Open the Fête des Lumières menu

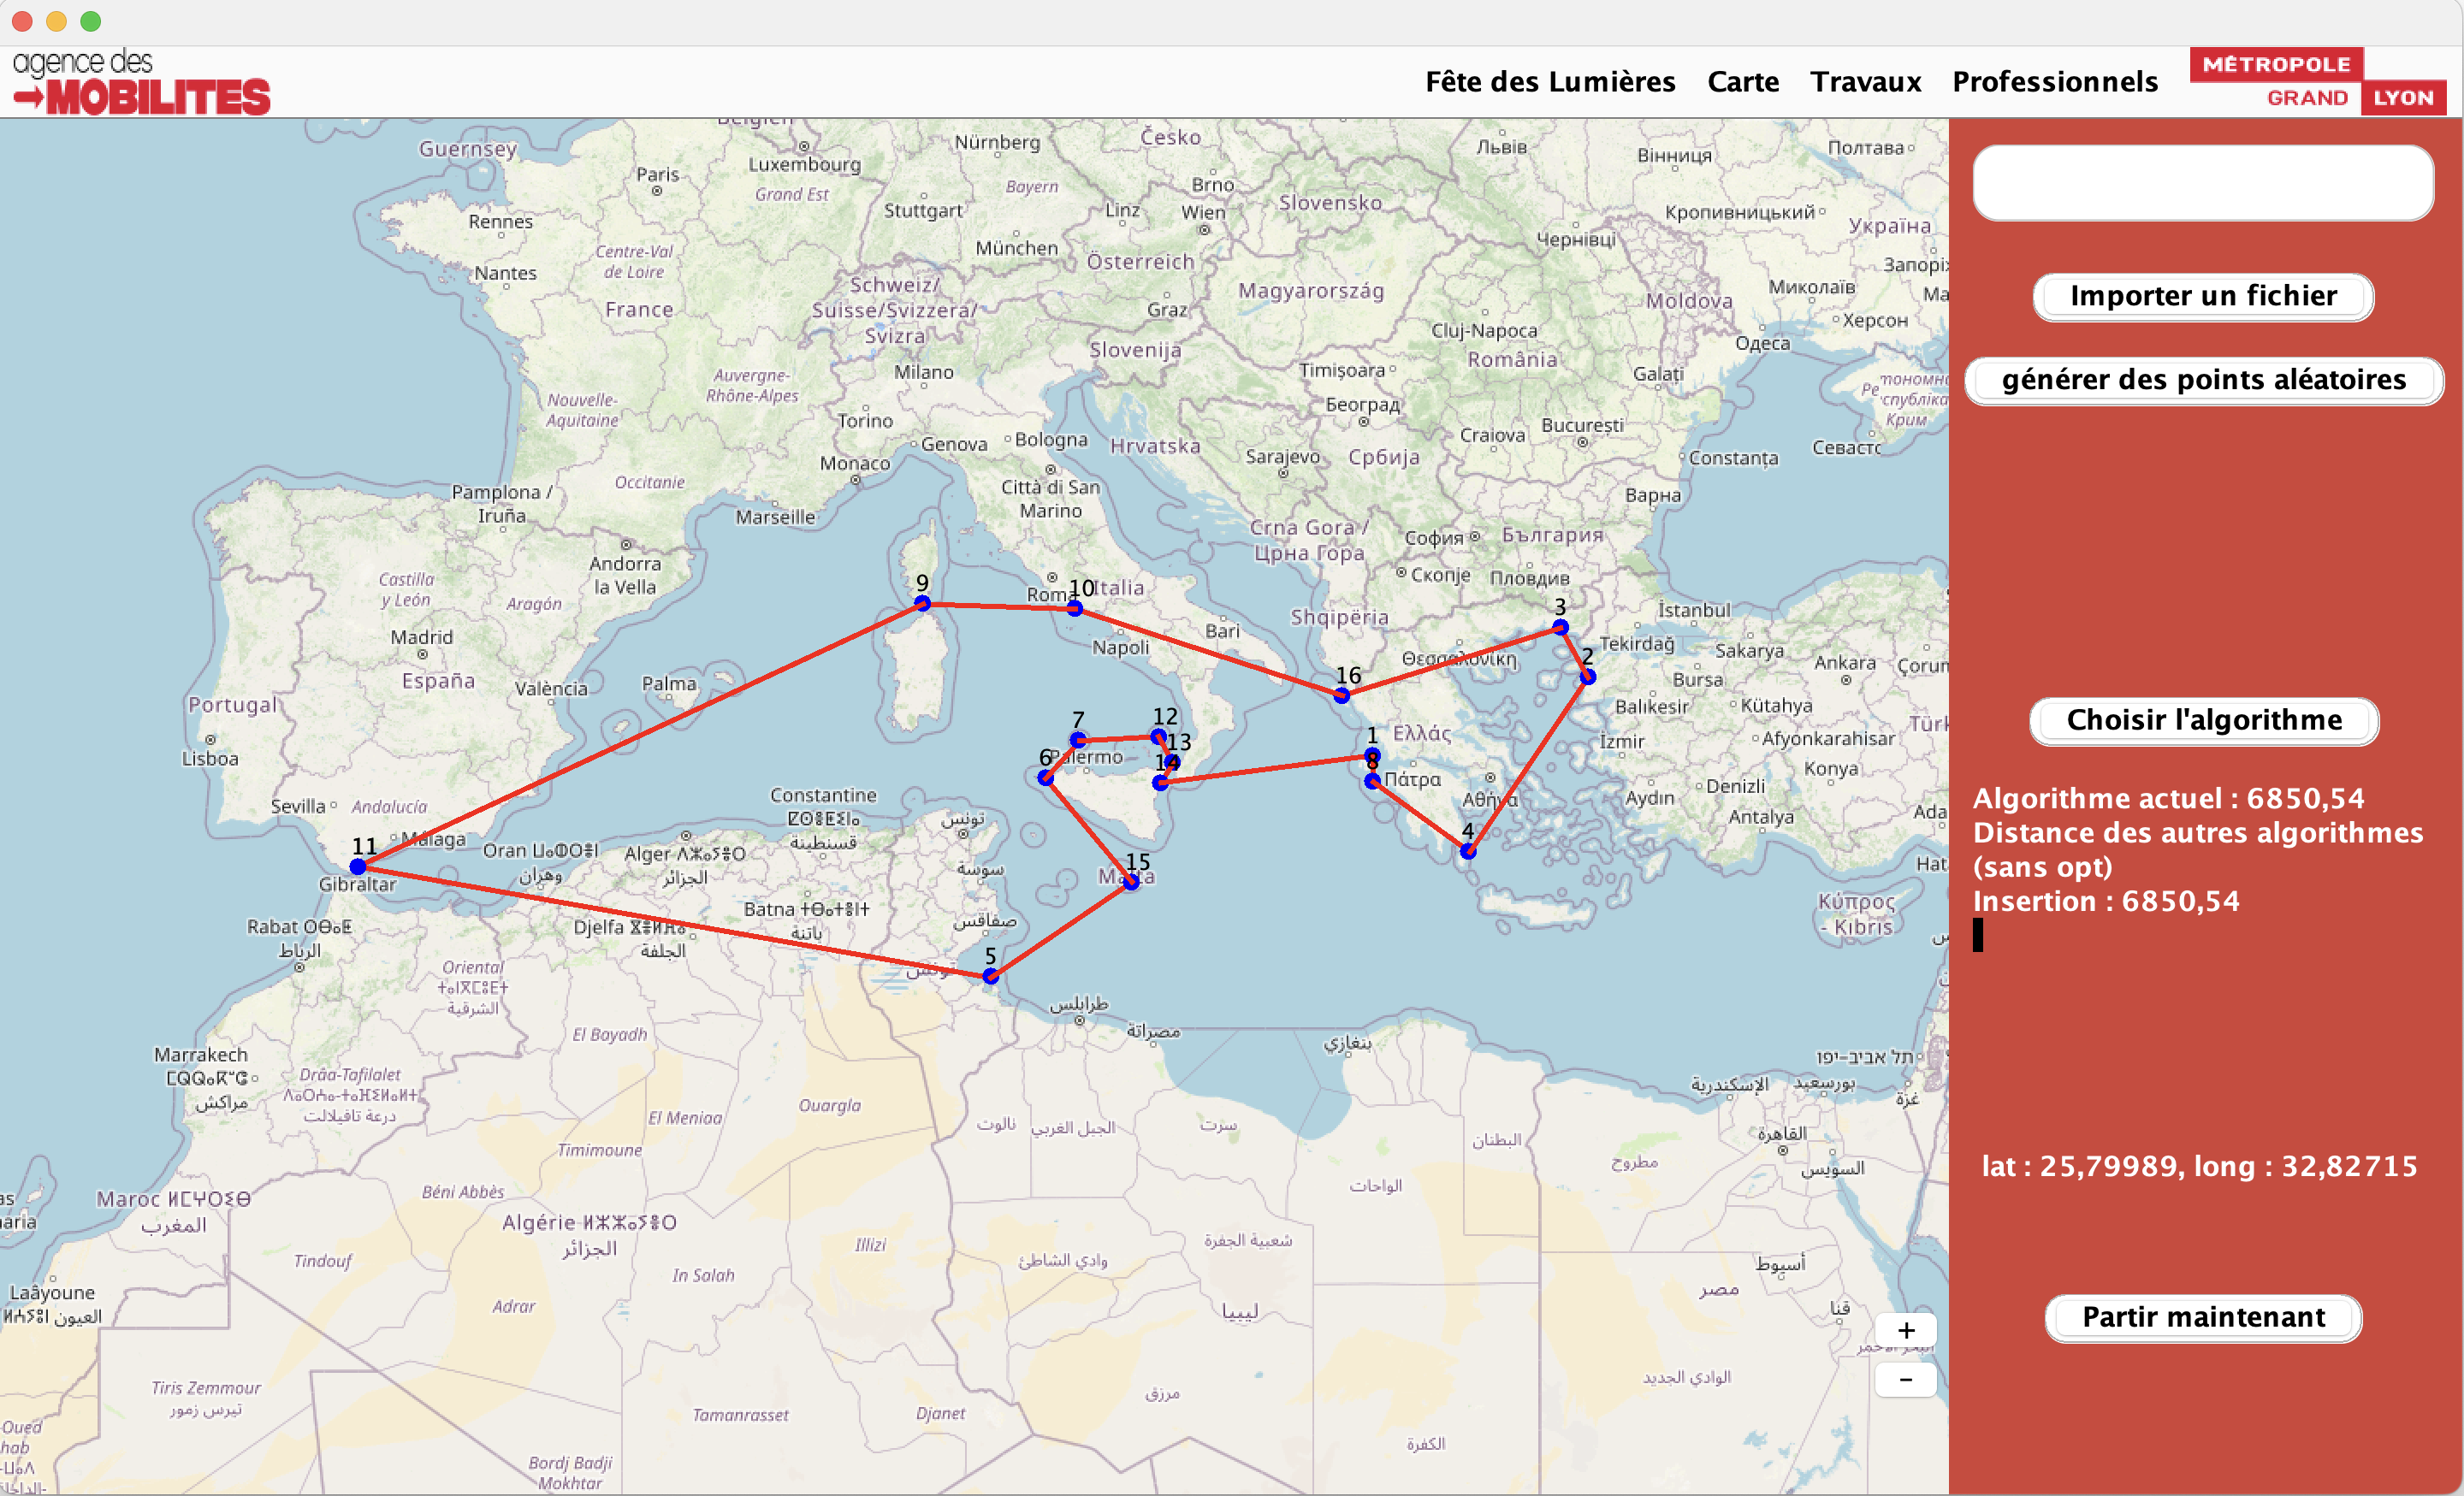click(1551, 82)
